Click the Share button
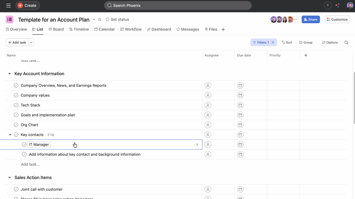Viewport: 355px width, 199px height. (310, 19)
